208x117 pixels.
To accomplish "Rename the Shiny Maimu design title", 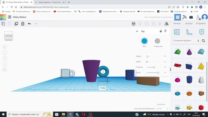I will coord(19,17).
